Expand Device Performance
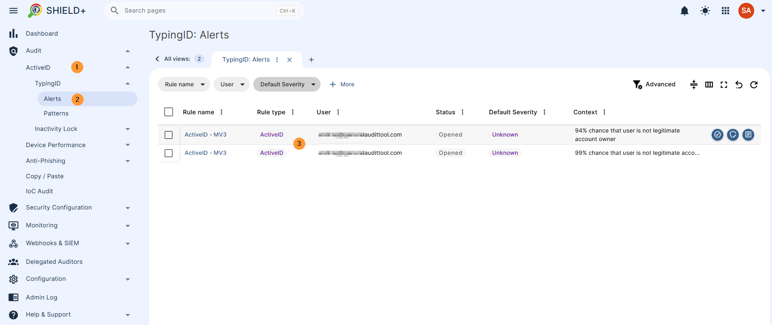772x325 pixels. pyautogui.click(x=128, y=145)
